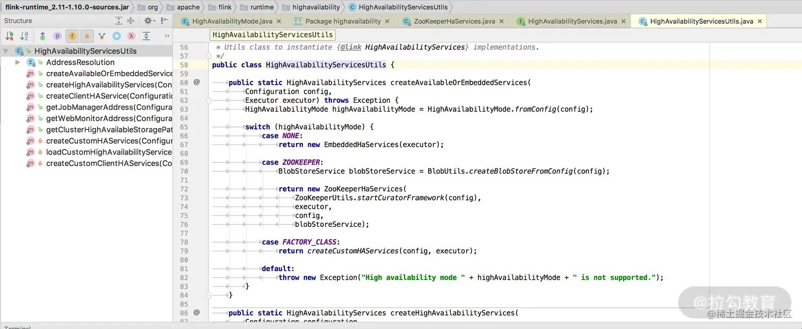This screenshot has width=802, height=329.
Task: Select createClientHAService method in Structure
Action: coord(109,96)
